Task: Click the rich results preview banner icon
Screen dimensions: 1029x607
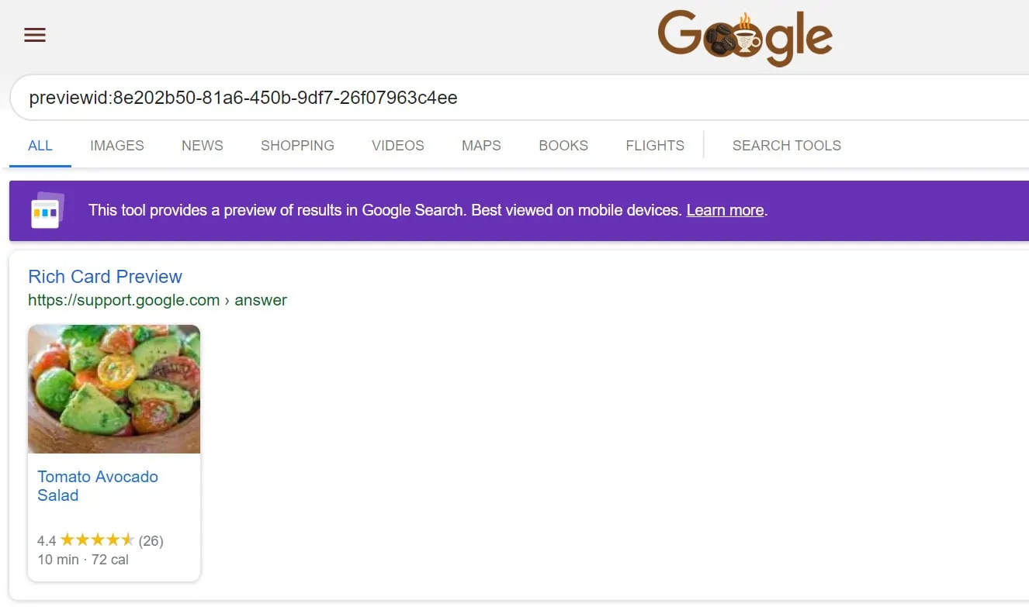Action: (47, 210)
